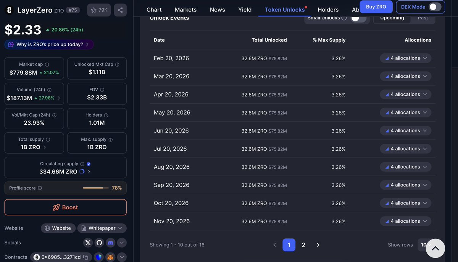The height and width of the screenshot is (262, 458).
Task: Click the blue shield contract icon
Action: tap(99, 257)
